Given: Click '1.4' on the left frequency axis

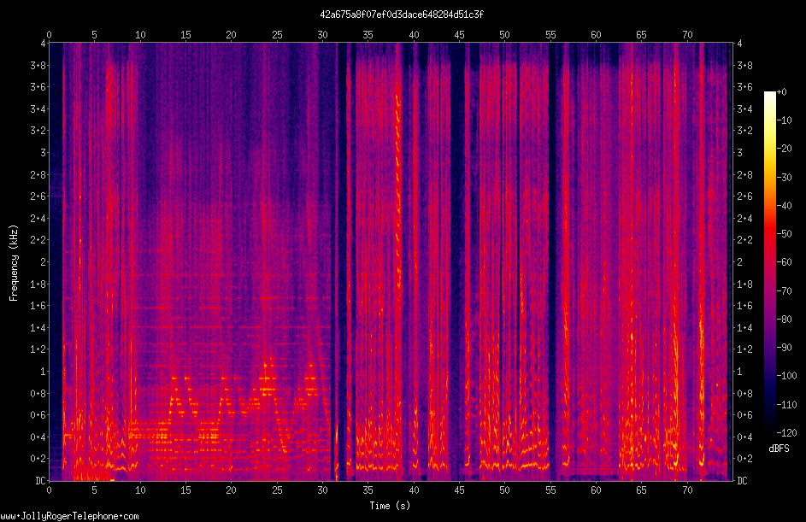Looking at the screenshot, I should click(x=38, y=328).
